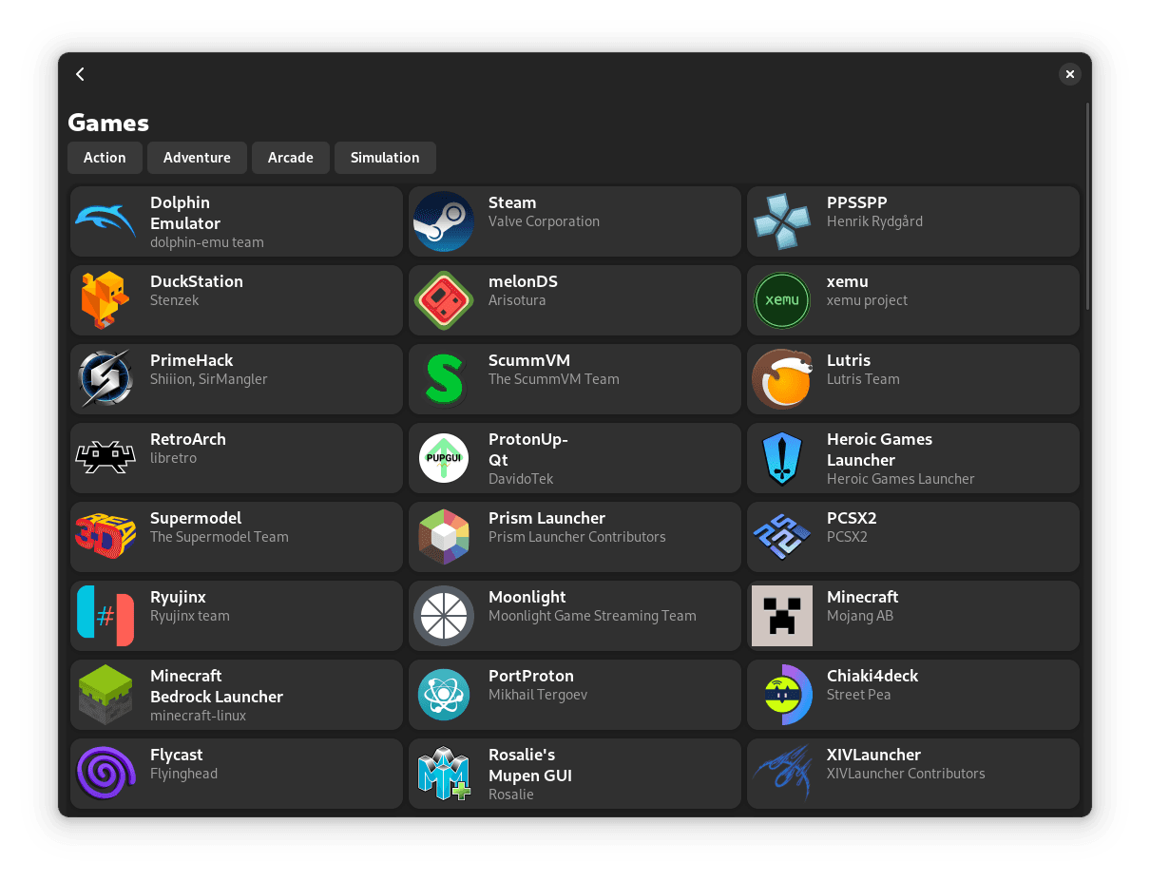The image size is (1150, 881).
Task: Select the Simulation category button
Action: [385, 158]
